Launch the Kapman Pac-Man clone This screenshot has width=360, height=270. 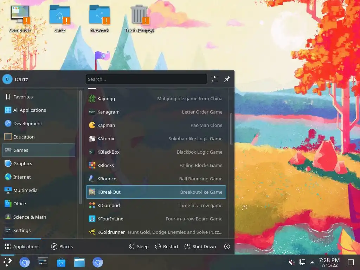click(156, 126)
